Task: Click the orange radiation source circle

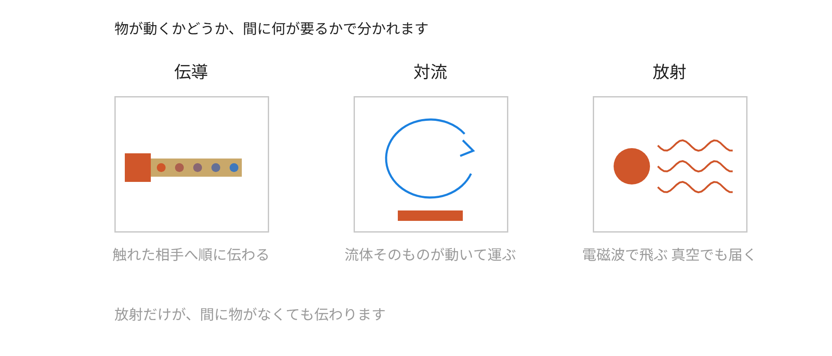Action: click(x=632, y=166)
